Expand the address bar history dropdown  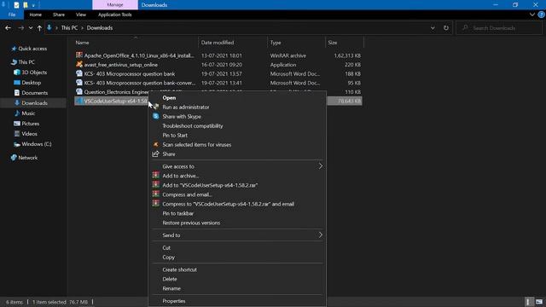[x=433, y=28]
